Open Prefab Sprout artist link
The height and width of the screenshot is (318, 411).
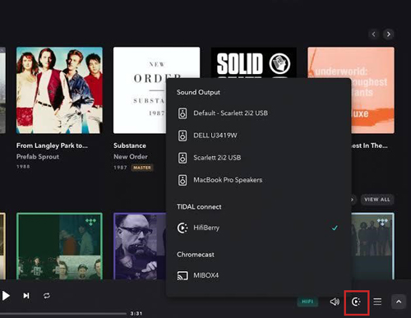[38, 157]
